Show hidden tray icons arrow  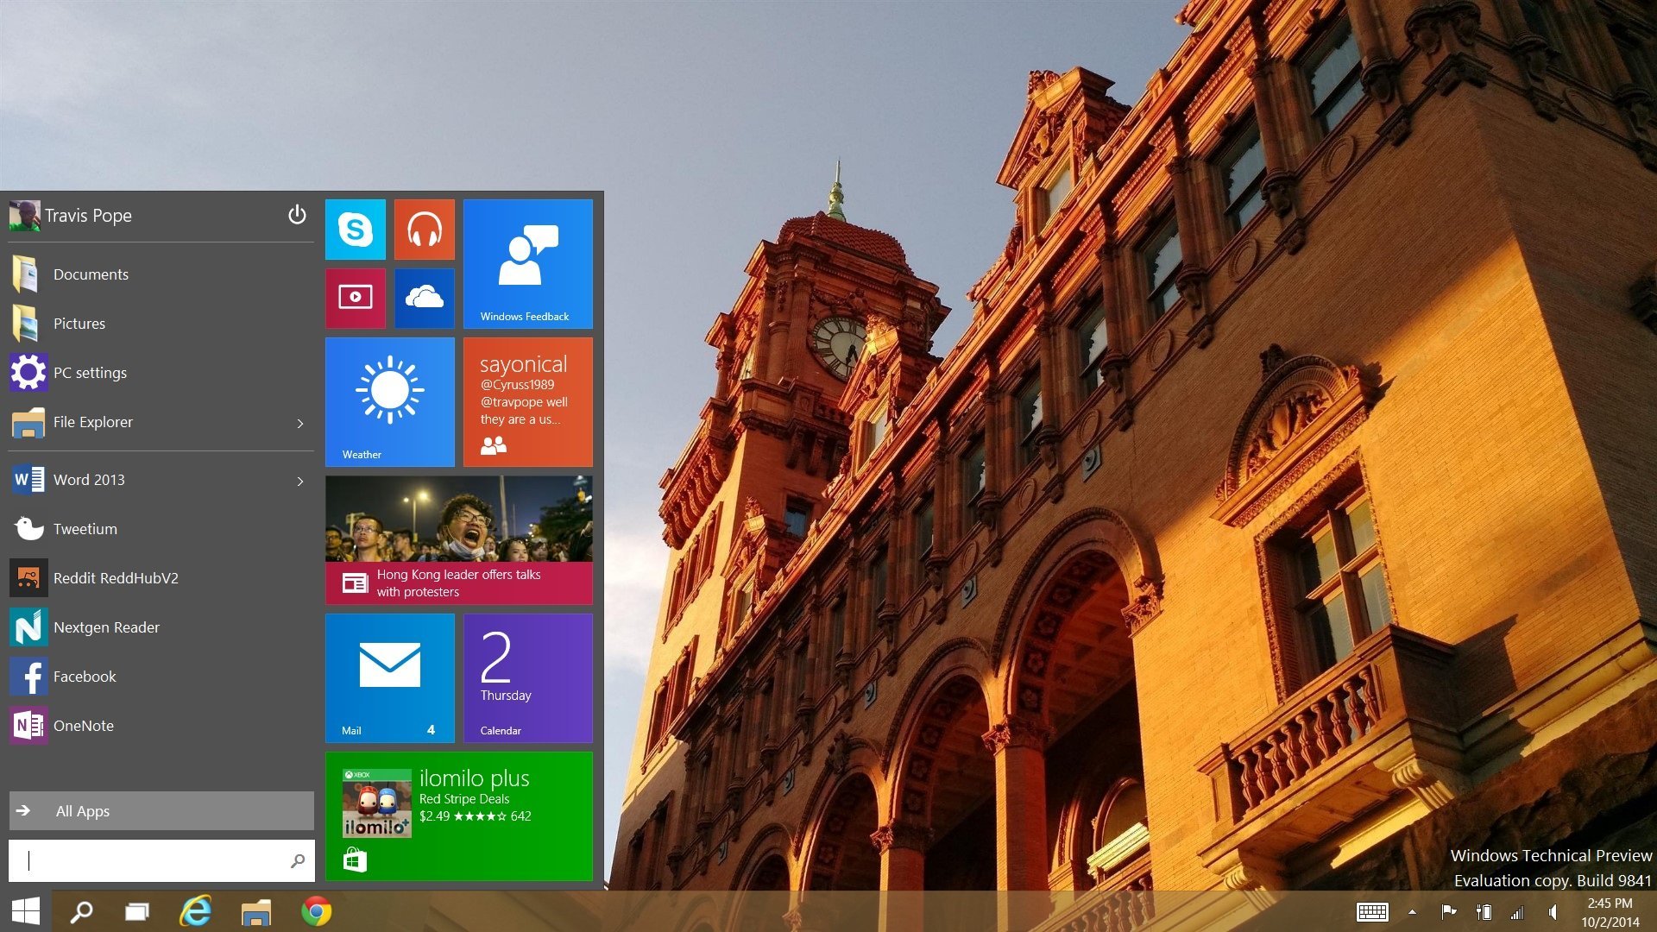(x=1412, y=912)
